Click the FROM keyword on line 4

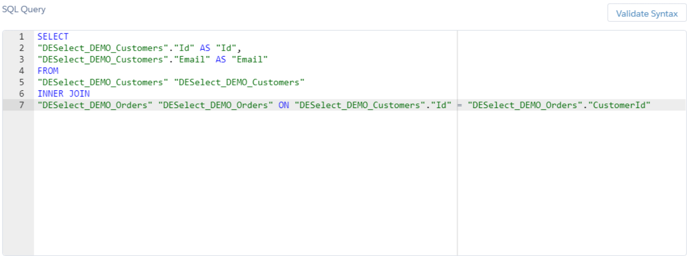(x=48, y=71)
